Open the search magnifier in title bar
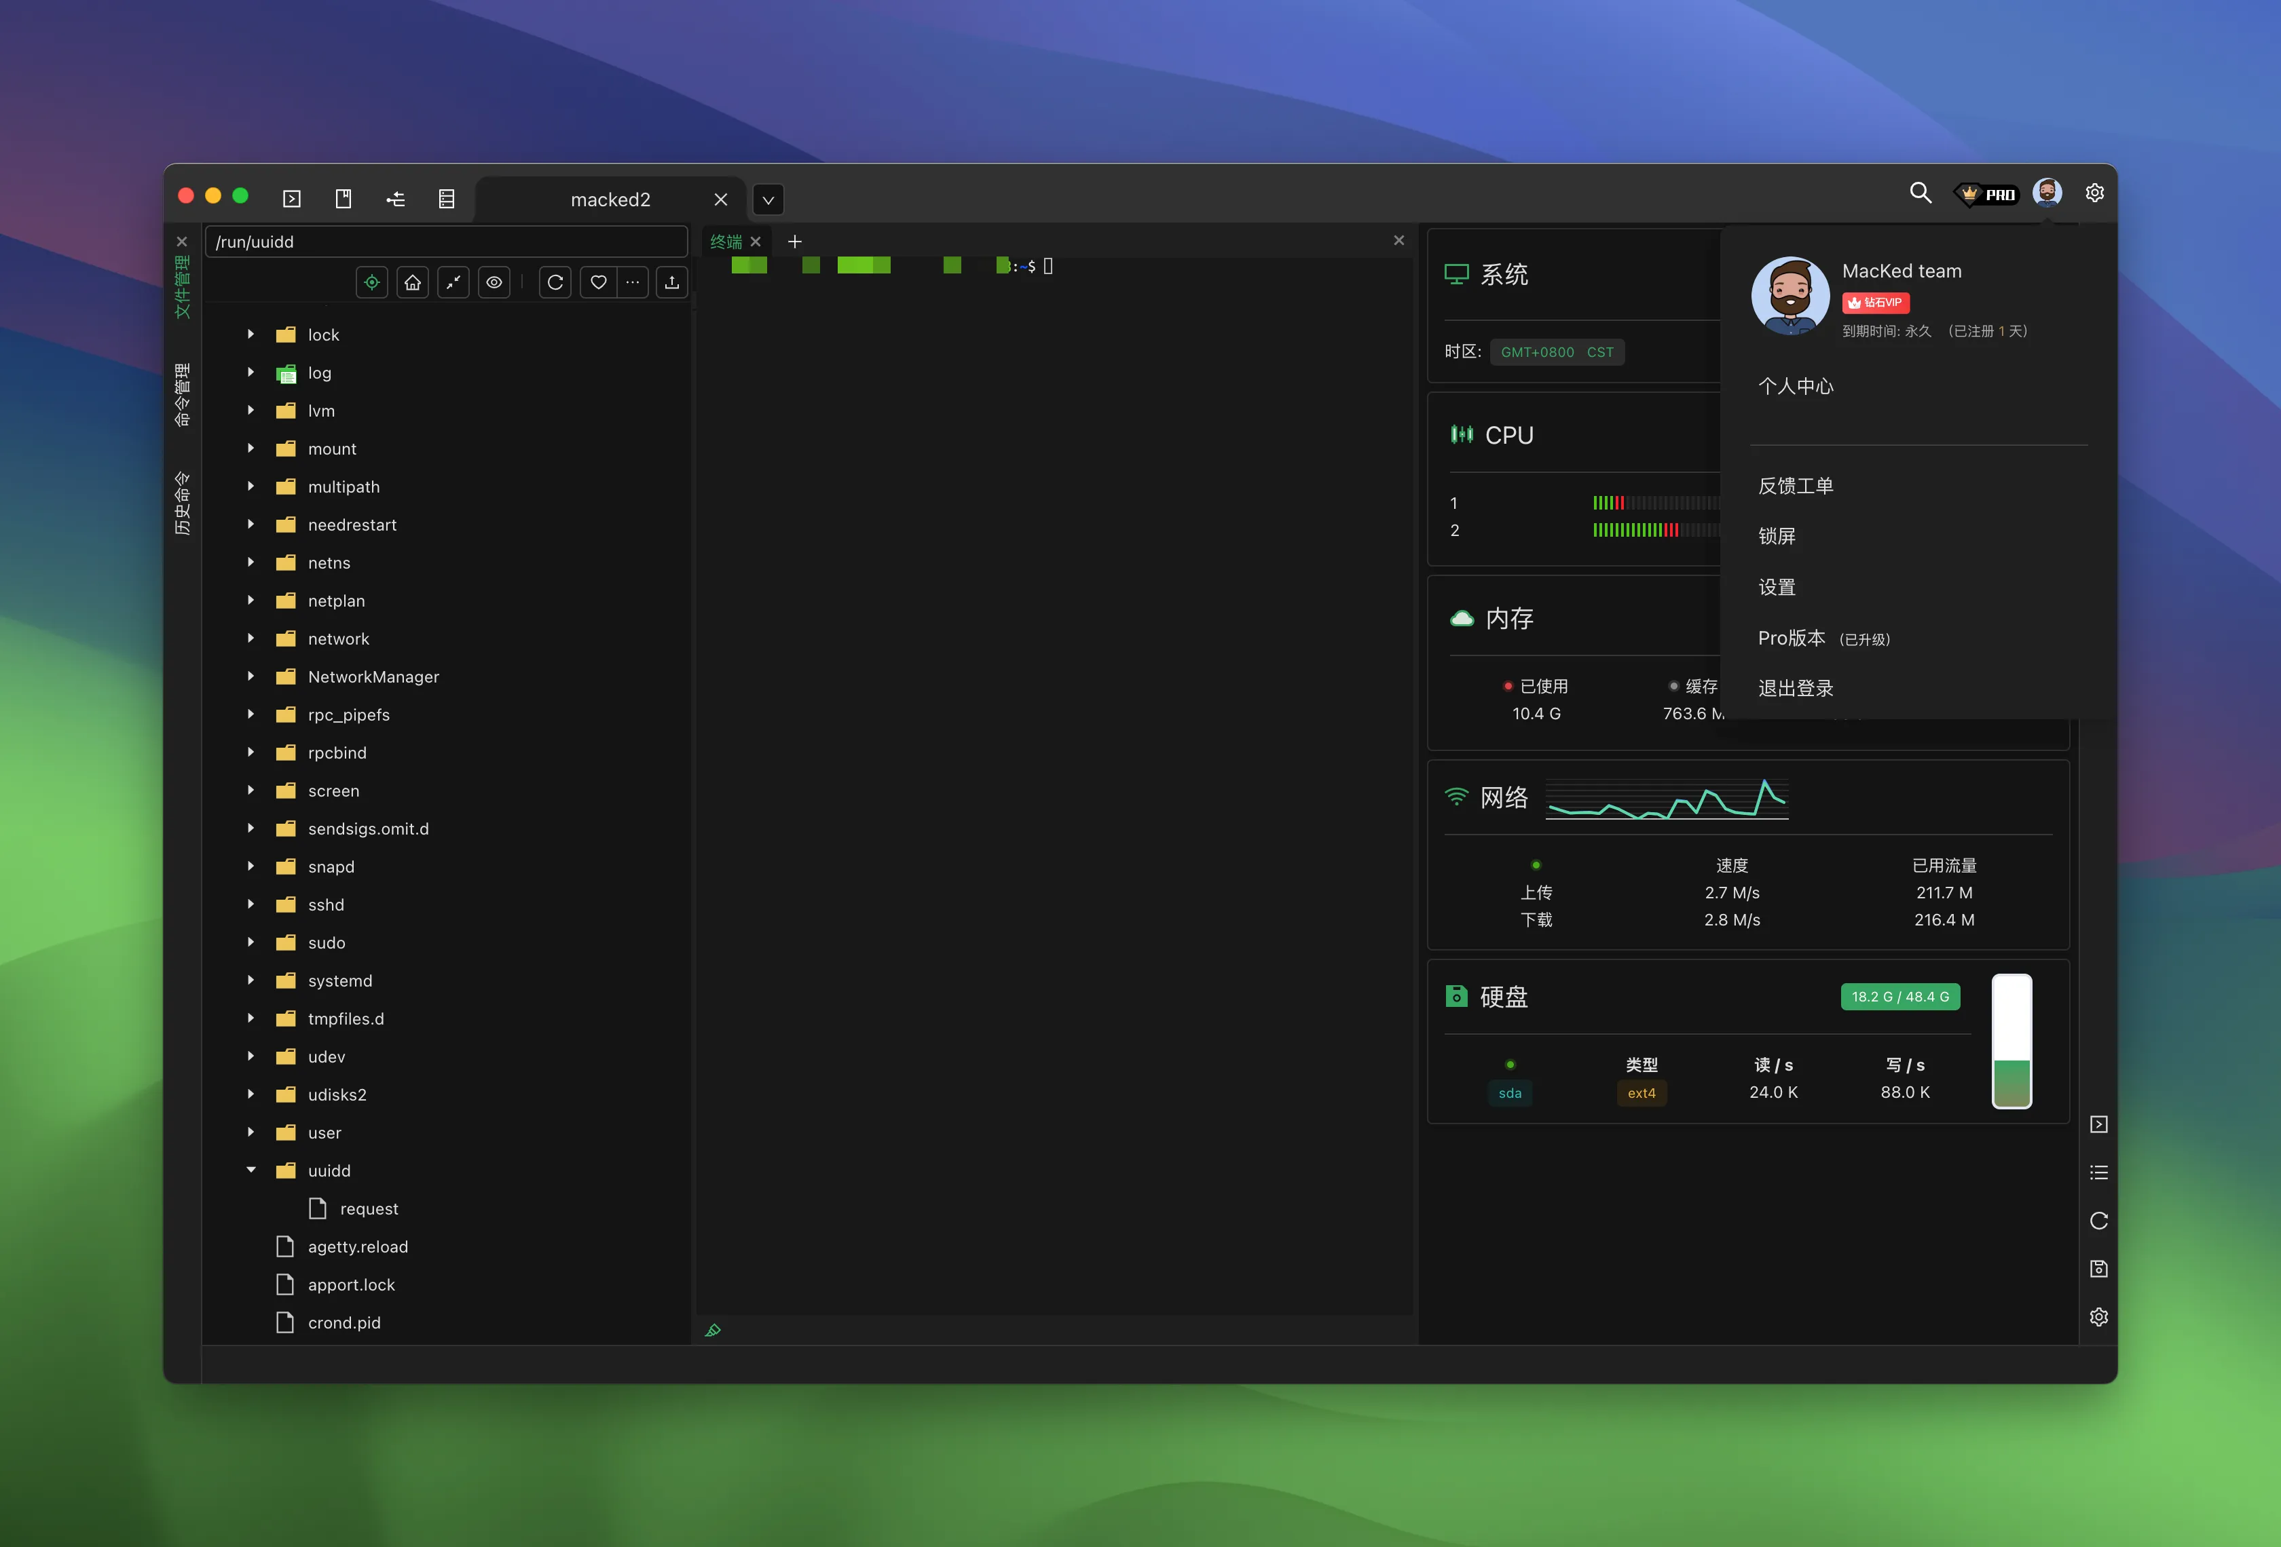 click(x=1920, y=193)
